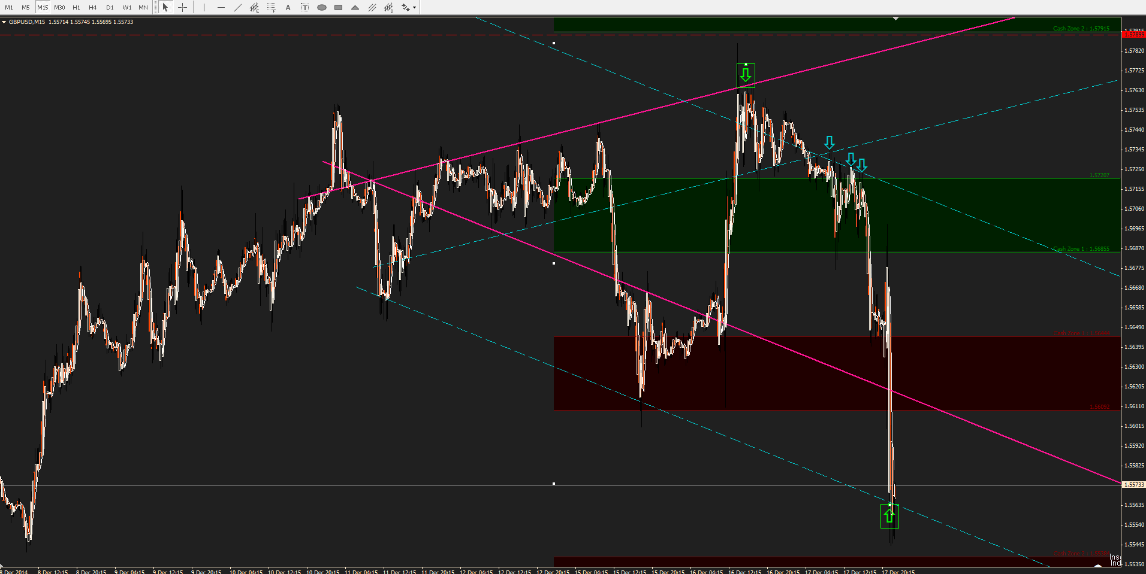Click the red 1.56092 level label
This screenshot has height=574, width=1146.
click(x=1099, y=407)
